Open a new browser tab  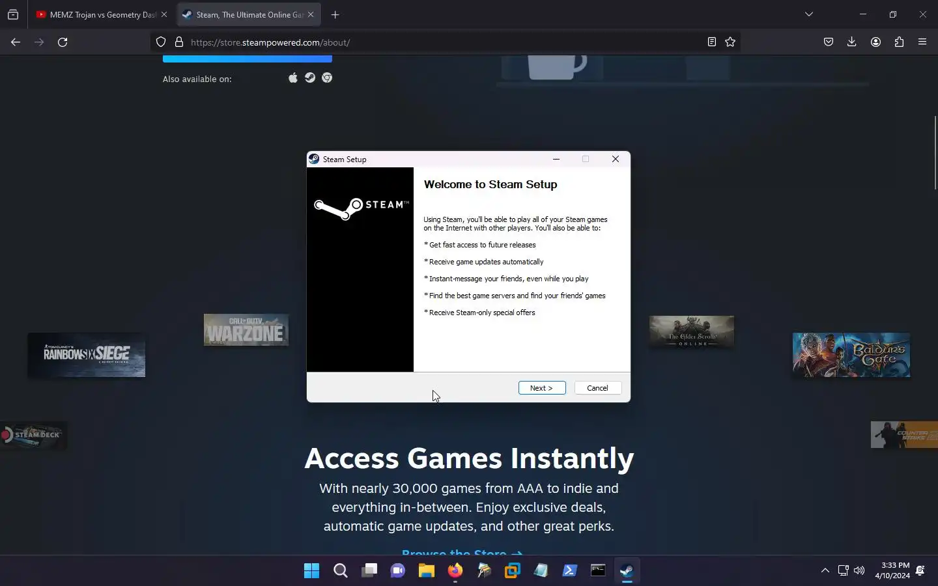(335, 14)
